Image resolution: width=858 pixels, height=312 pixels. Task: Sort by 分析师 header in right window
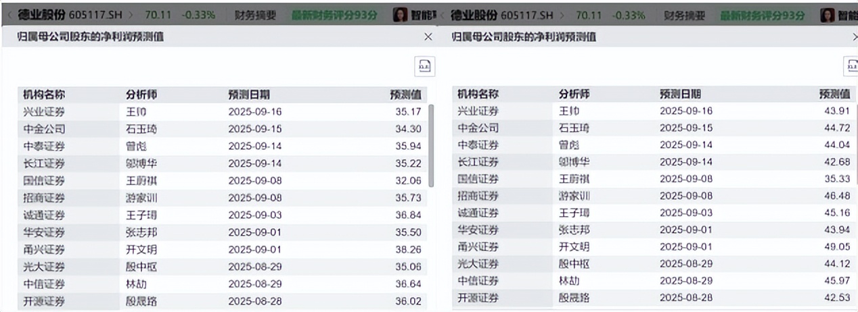click(574, 94)
